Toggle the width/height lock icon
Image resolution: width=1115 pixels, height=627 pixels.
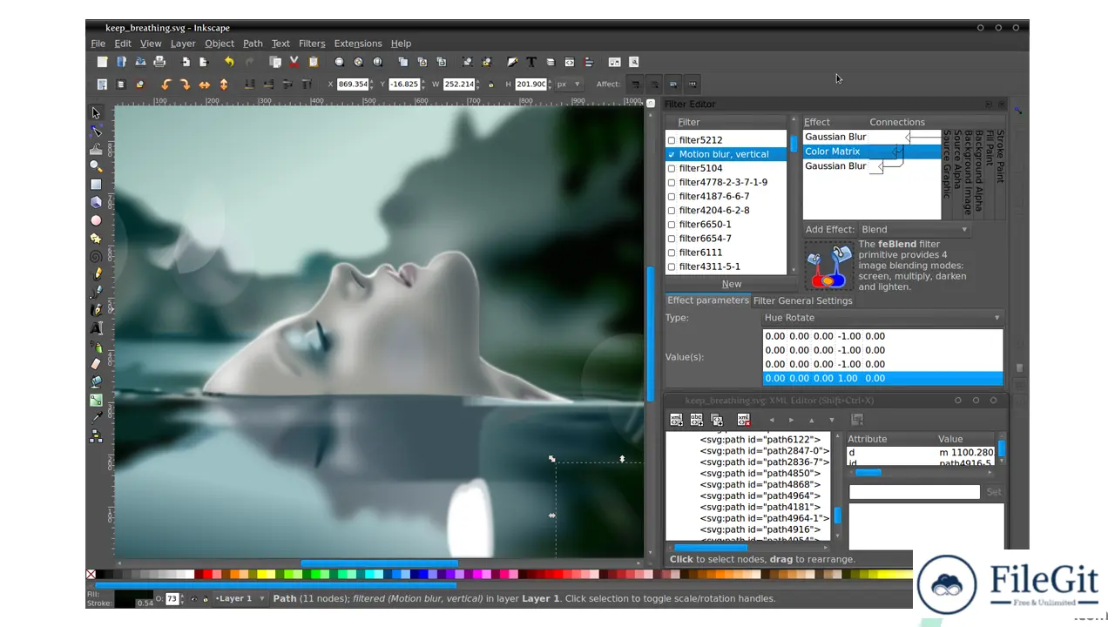[x=490, y=84]
